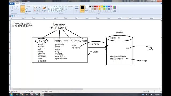Choose the Rectangle shape

56,7
